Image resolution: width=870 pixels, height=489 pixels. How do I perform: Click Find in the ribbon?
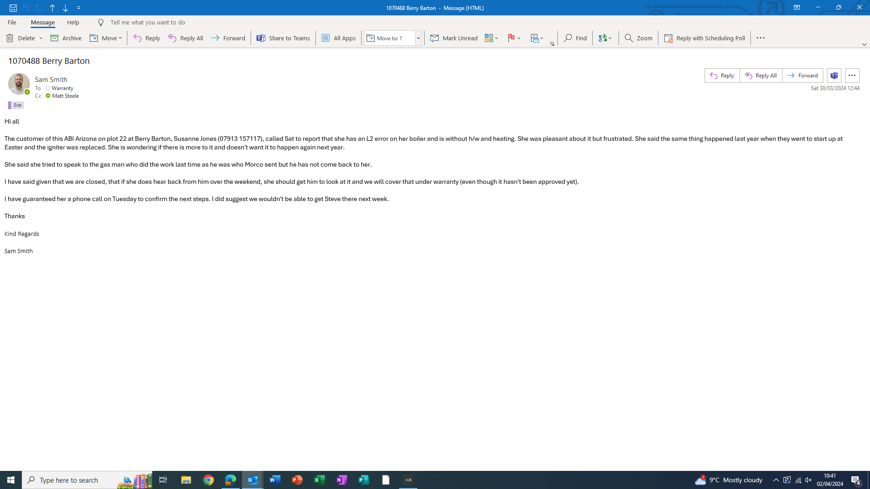575,38
